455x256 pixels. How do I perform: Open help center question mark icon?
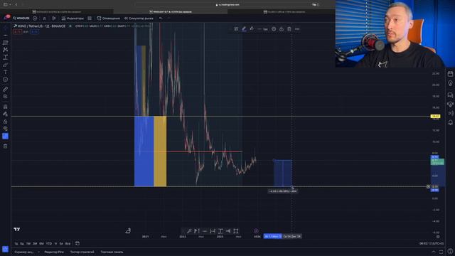(450, 251)
